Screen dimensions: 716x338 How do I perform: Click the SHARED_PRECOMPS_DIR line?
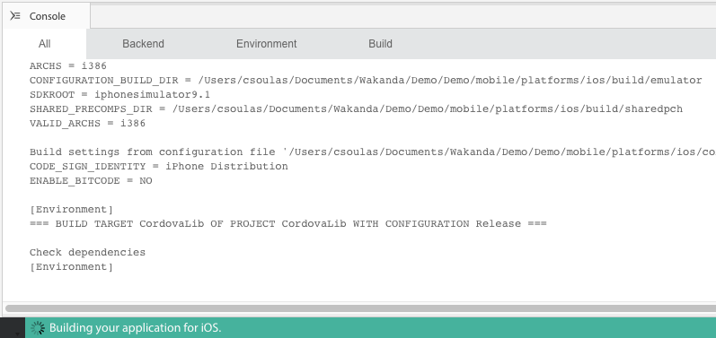pos(356,108)
